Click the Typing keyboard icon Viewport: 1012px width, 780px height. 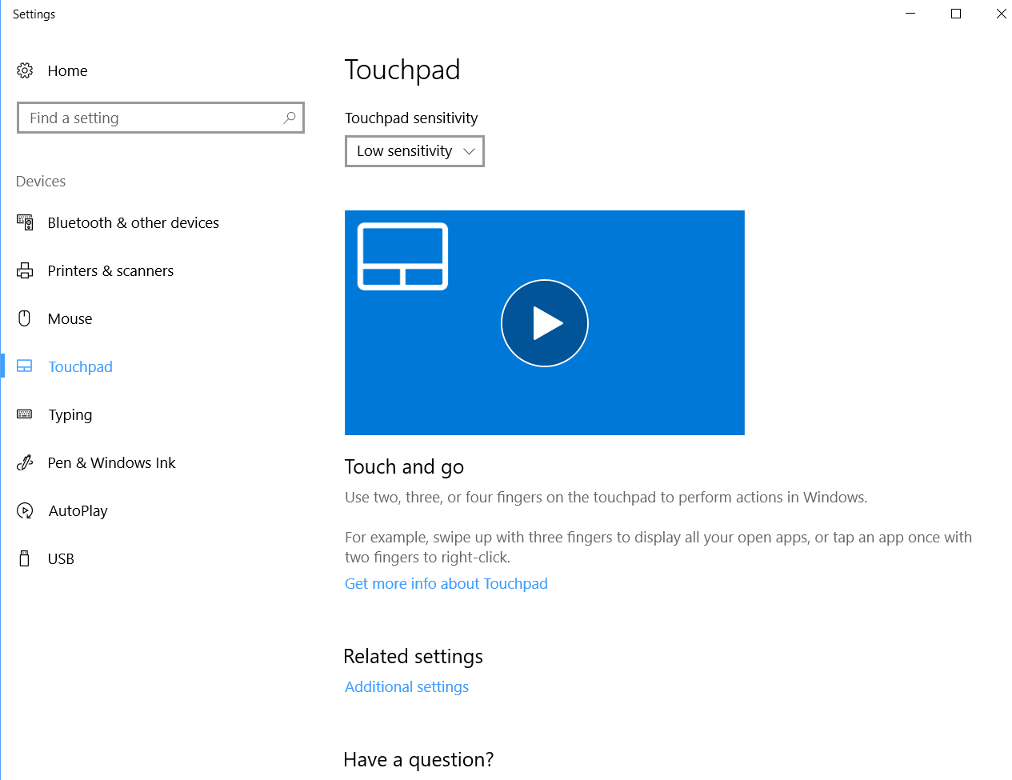coord(25,414)
